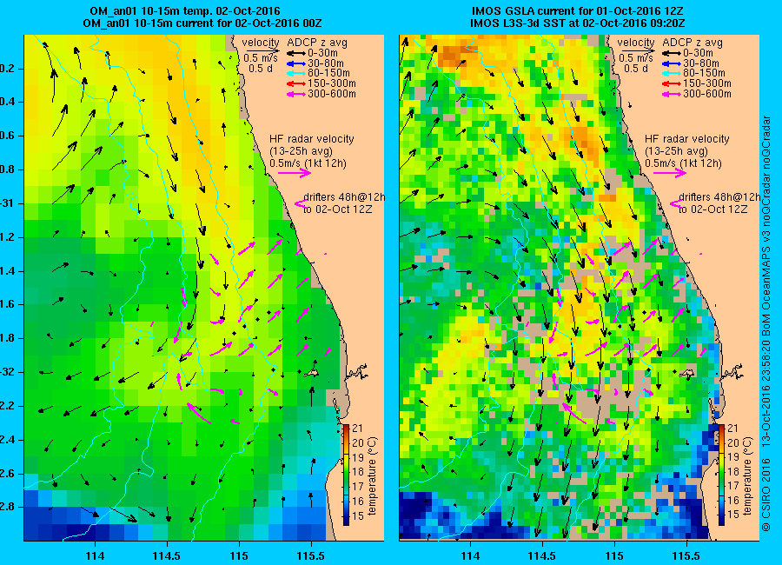Click longitude label 115 under the OM_an01 map

pos(239,556)
